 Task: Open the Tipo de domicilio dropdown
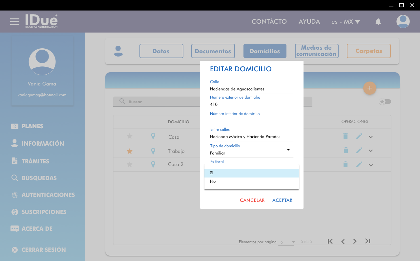251,153
